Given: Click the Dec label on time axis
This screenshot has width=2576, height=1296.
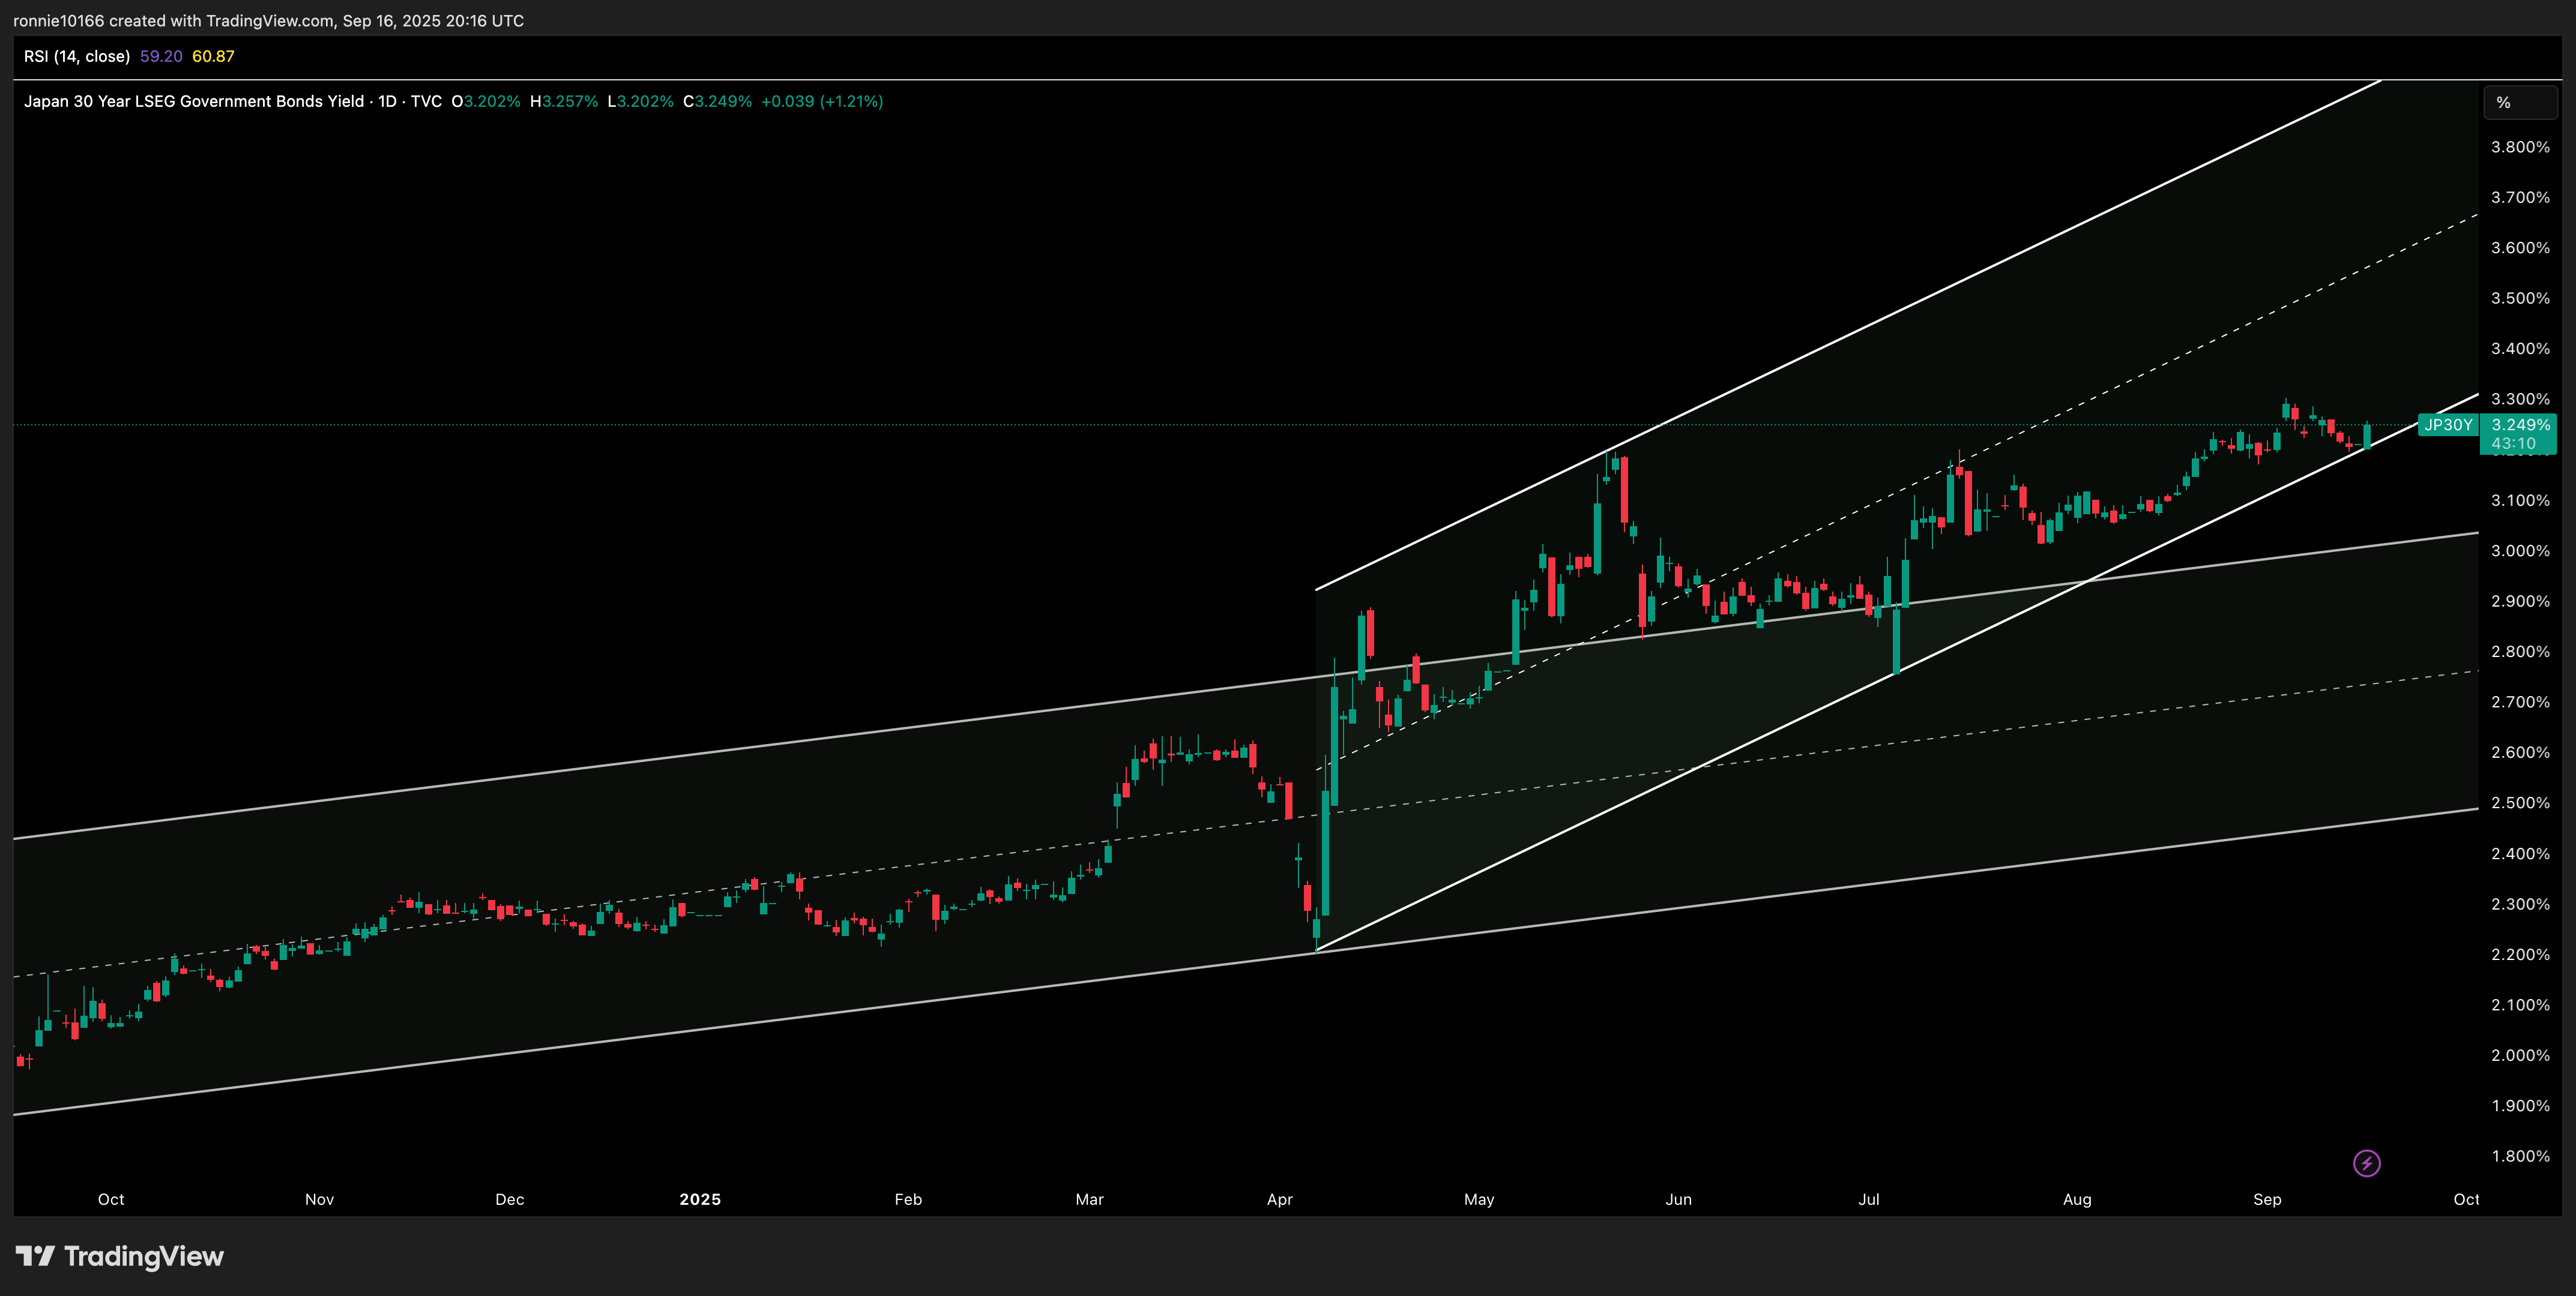Looking at the screenshot, I should [510, 1199].
